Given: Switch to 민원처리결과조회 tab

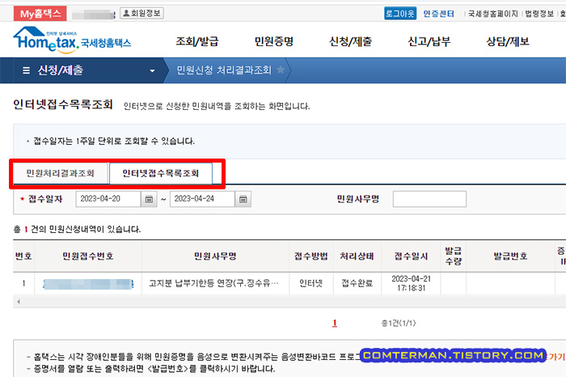Looking at the screenshot, I should pyautogui.click(x=61, y=173).
